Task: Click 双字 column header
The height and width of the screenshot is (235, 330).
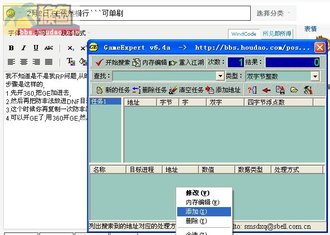Action: pyautogui.click(x=225, y=102)
